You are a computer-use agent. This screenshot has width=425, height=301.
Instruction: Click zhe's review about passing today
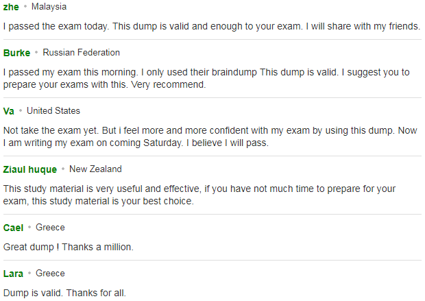pos(212,26)
